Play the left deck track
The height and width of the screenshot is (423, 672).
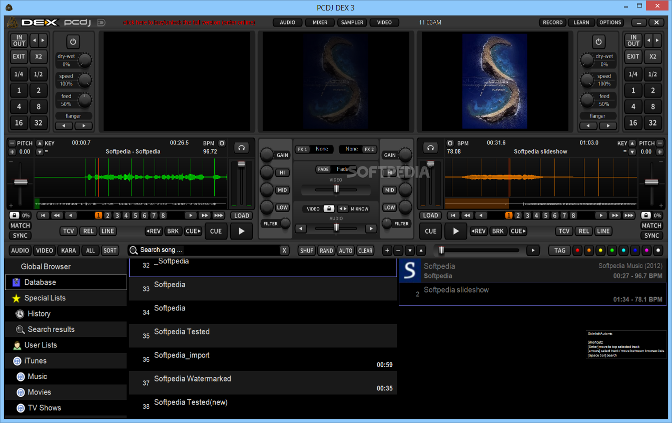[x=241, y=231]
